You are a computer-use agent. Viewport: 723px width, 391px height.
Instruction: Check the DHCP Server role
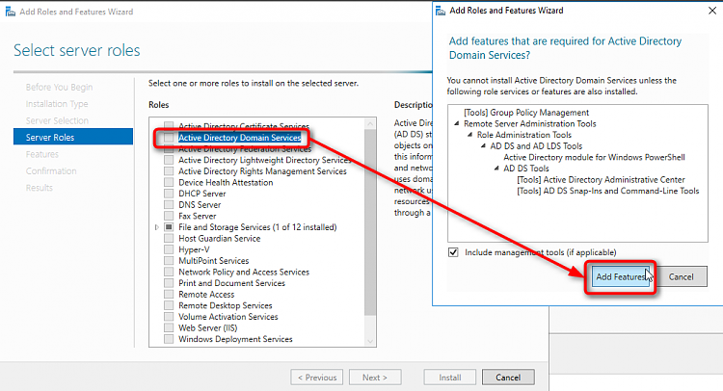(x=169, y=194)
